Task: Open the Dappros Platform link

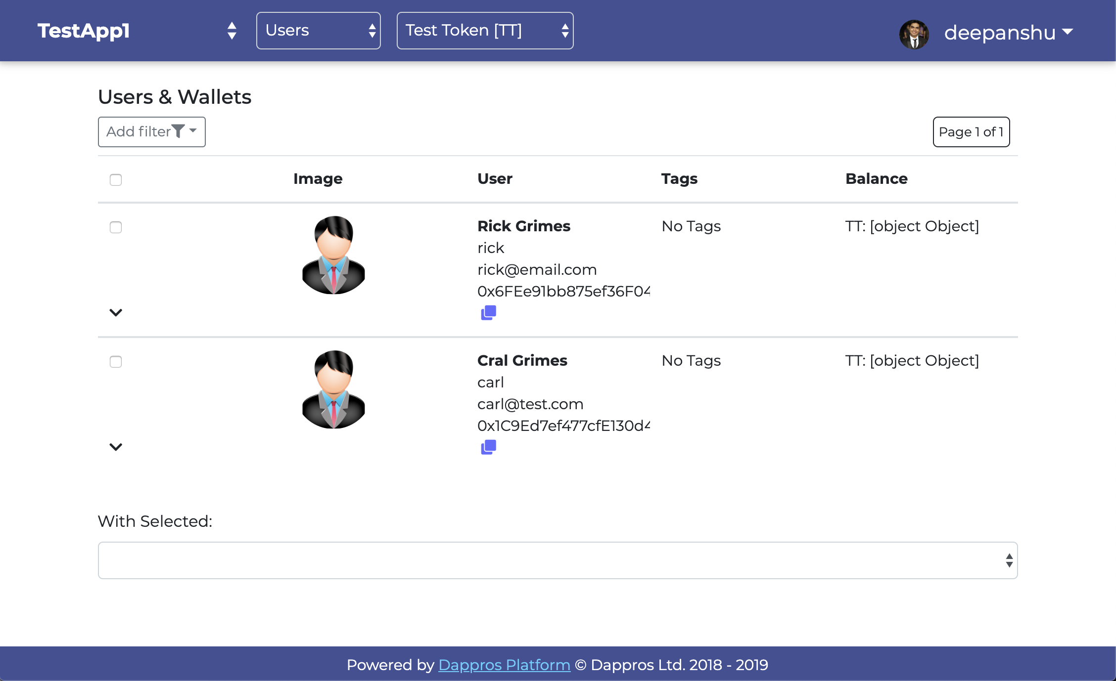Action: coord(504,665)
